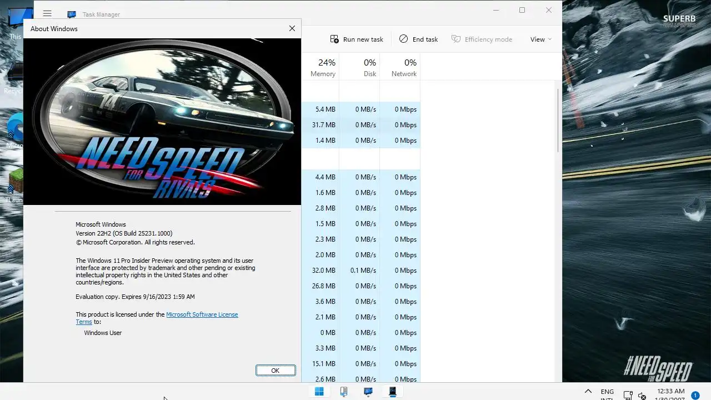Open the Windows Start menu

point(319,392)
